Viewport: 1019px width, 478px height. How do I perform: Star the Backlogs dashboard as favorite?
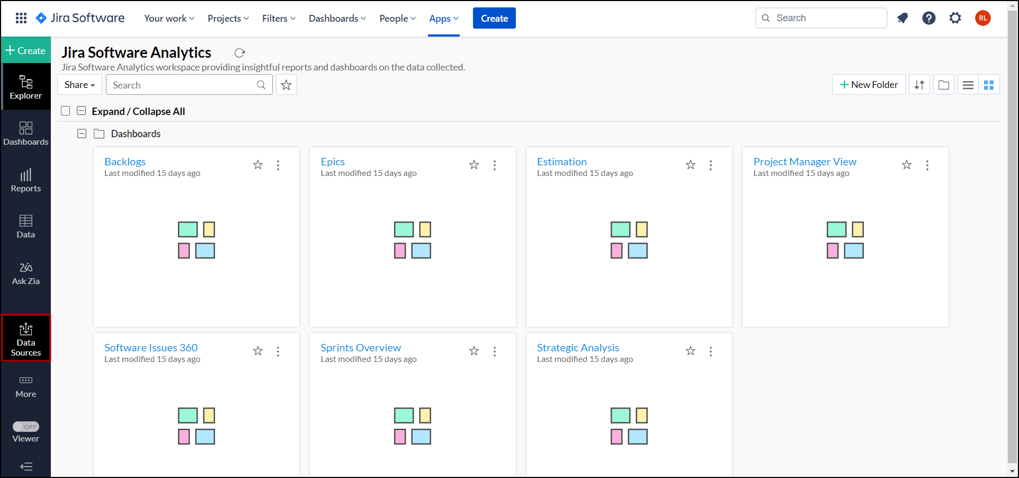258,165
